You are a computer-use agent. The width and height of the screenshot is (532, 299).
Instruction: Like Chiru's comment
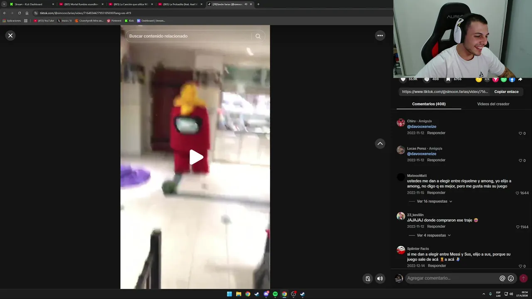coord(520,133)
